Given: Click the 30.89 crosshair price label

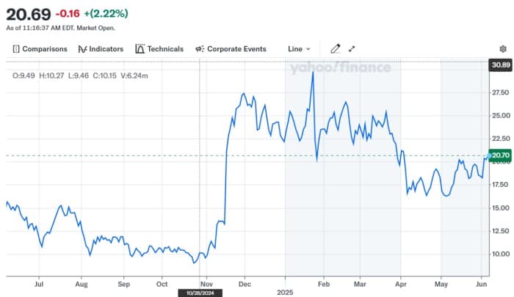Looking at the screenshot, I should 502,65.
